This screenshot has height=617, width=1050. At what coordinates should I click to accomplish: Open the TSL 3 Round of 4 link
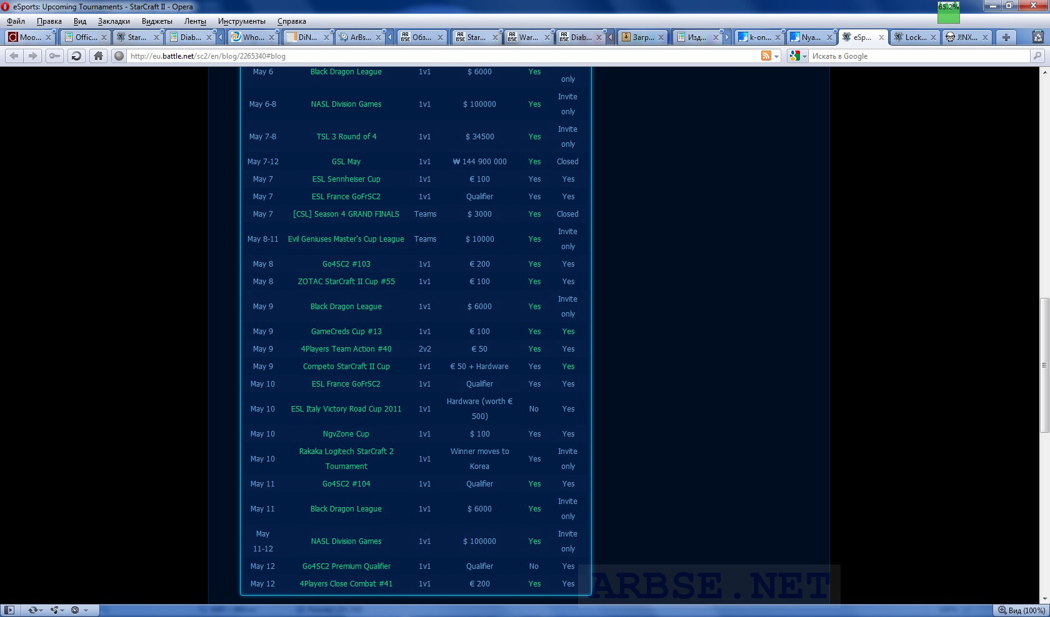pos(346,137)
